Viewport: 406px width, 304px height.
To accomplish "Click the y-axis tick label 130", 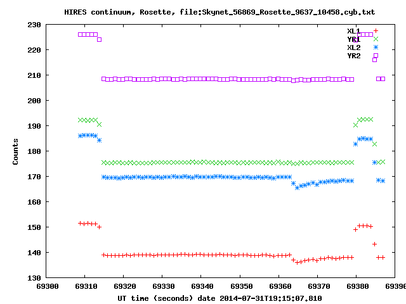I will pos(34,278).
